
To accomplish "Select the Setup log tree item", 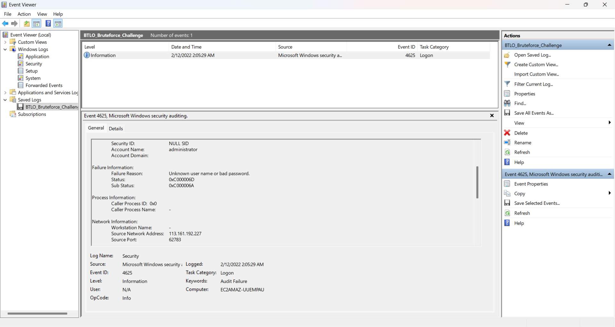I will (x=31, y=71).
